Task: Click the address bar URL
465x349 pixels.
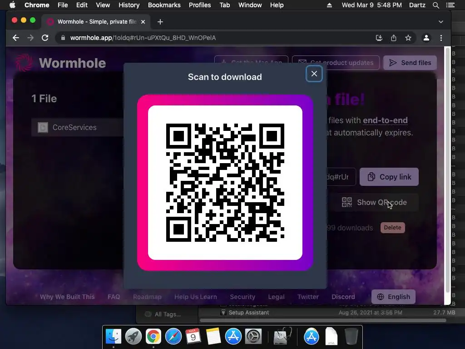Action: tap(143, 38)
